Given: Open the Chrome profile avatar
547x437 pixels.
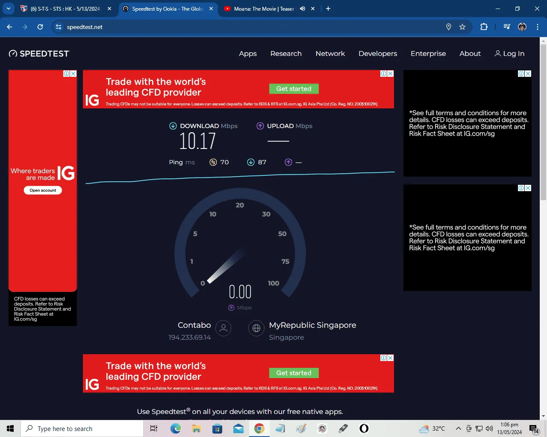Looking at the screenshot, I should tap(522, 27).
